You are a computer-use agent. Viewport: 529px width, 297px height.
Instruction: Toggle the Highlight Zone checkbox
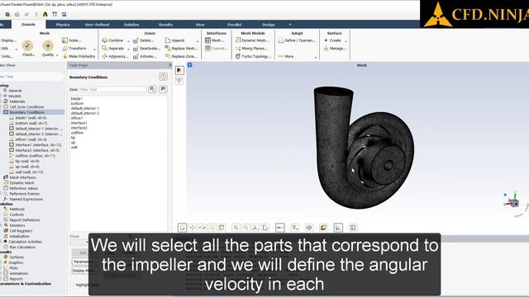coord(72,285)
